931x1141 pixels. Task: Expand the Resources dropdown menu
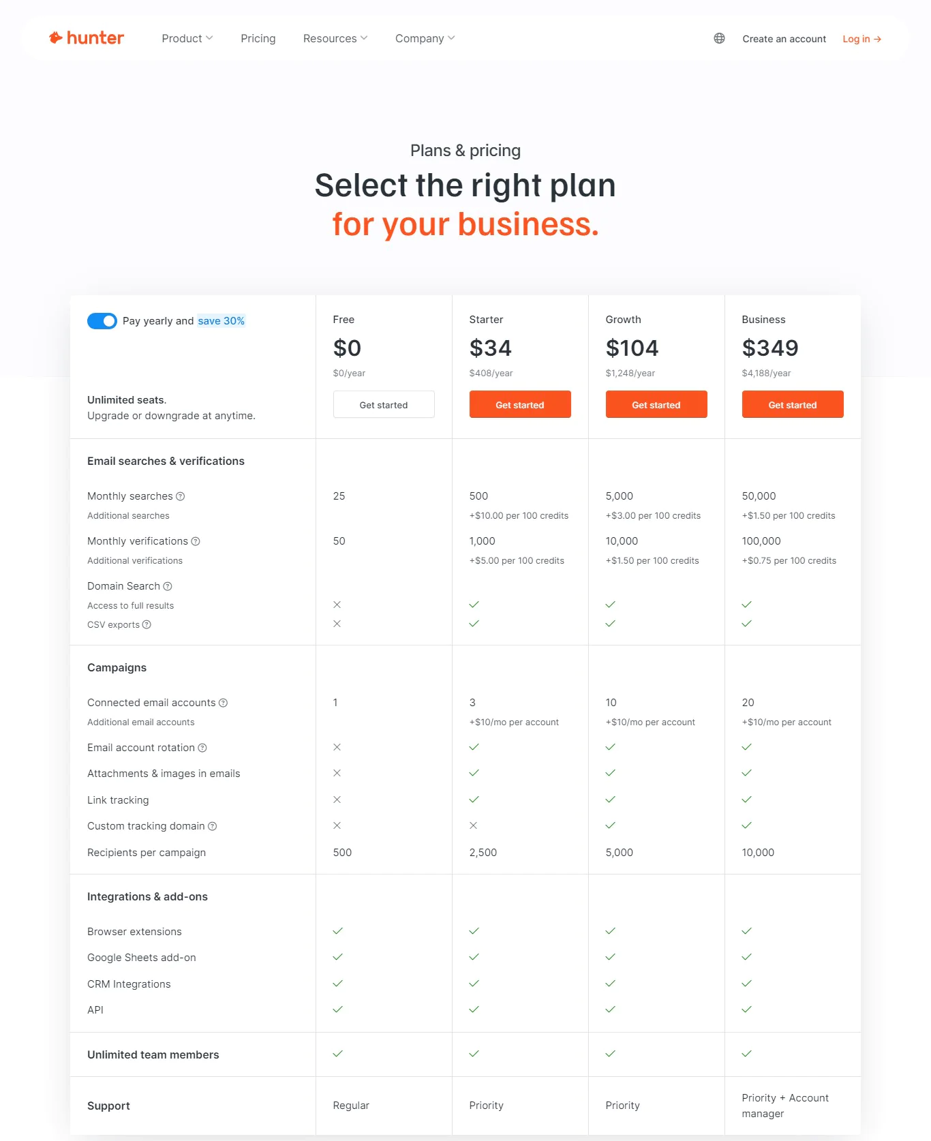(335, 38)
